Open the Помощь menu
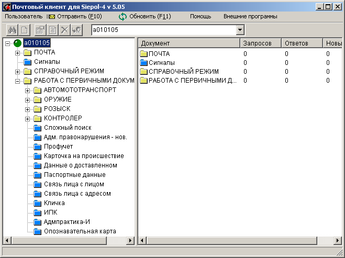This screenshot has height=258, width=345. 201,17
